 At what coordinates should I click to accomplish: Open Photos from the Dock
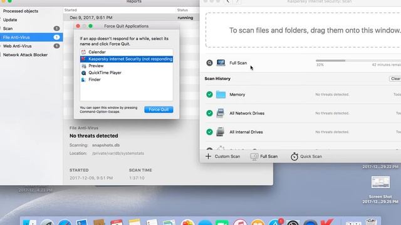pyautogui.click(x=187, y=222)
